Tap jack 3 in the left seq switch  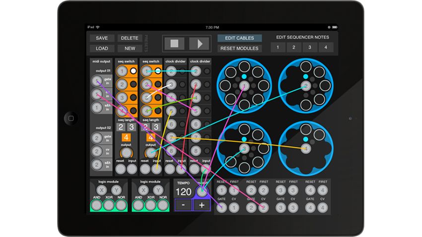pos(122,98)
